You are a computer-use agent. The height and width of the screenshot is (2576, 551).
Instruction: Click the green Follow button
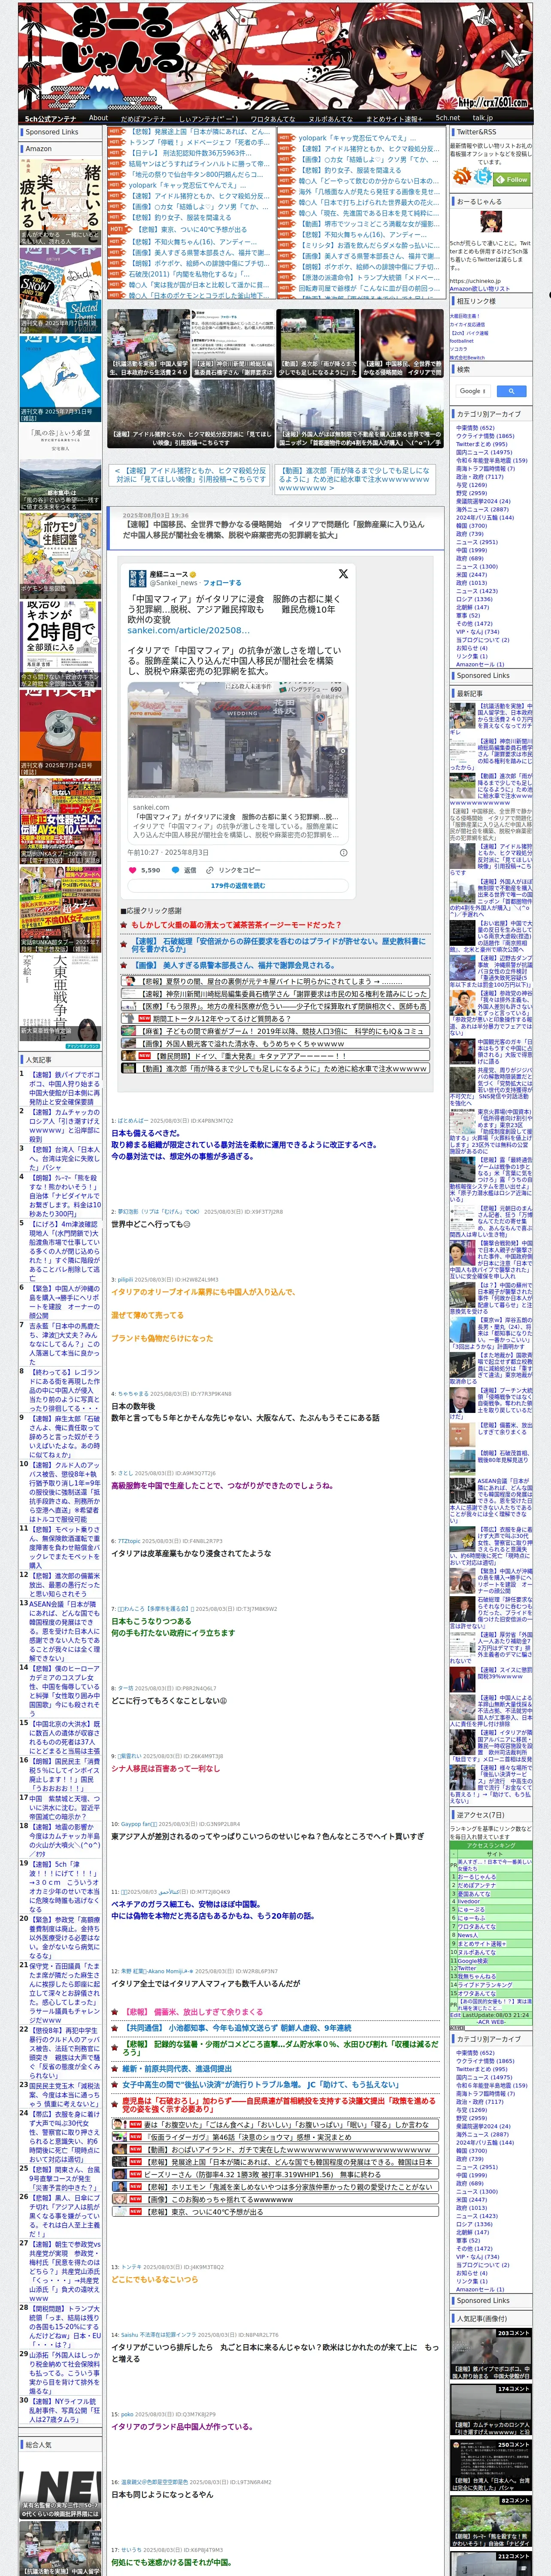[512, 180]
